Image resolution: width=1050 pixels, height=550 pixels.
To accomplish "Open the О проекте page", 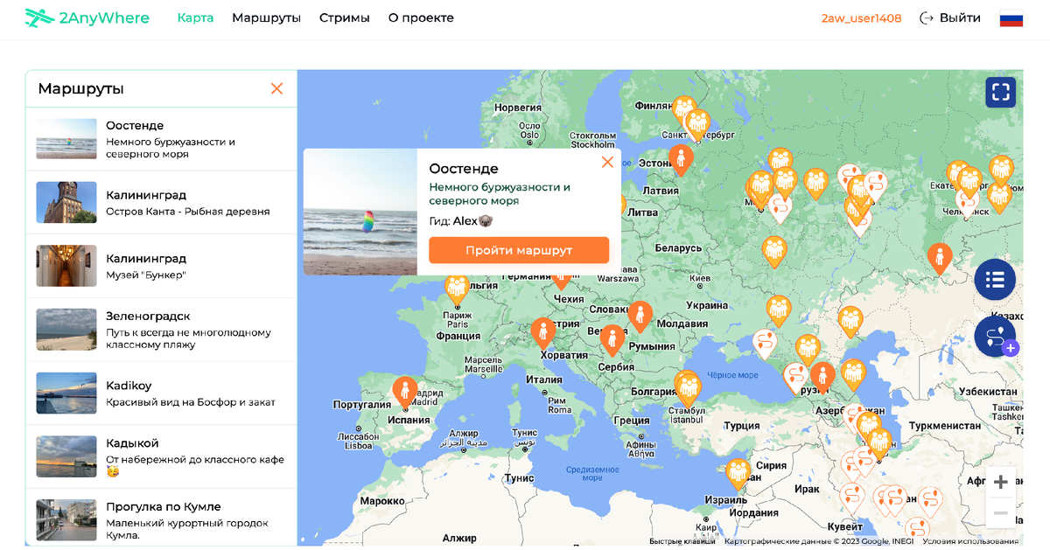I will point(421,17).
